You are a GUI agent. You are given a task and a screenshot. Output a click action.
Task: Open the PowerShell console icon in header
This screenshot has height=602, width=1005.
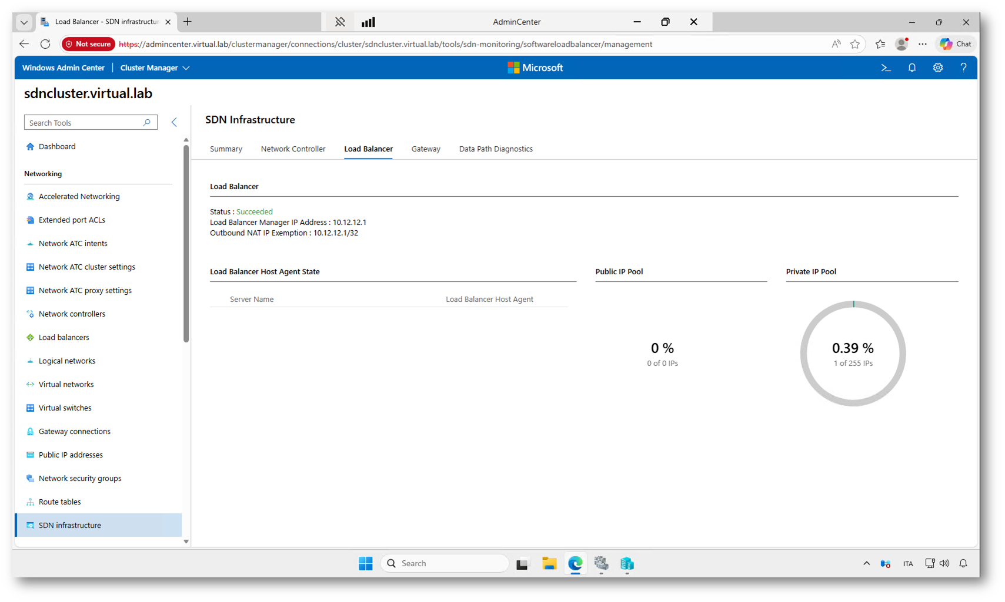click(x=886, y=68)
